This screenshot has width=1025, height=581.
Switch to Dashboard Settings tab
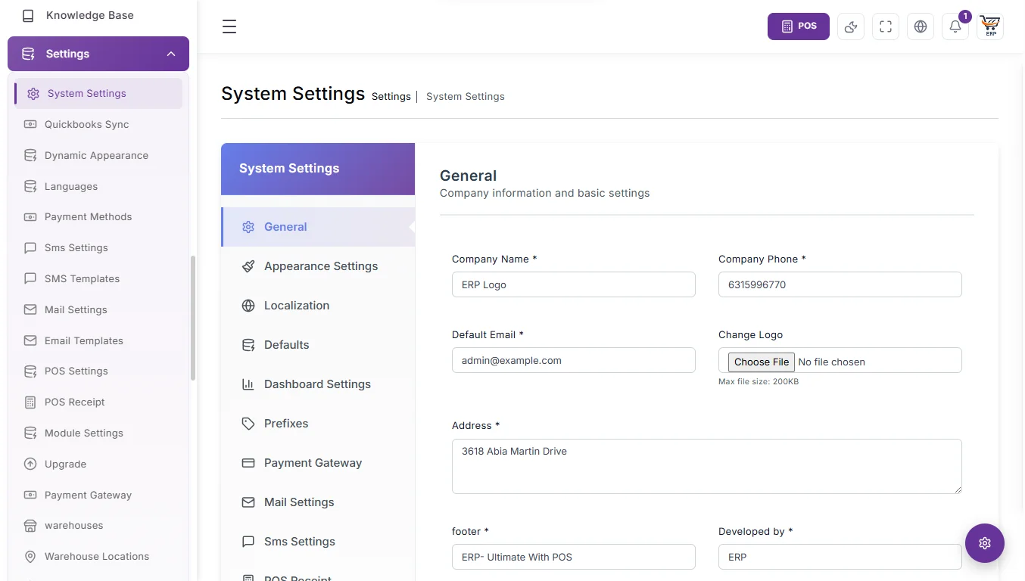(x=318, y=384)
